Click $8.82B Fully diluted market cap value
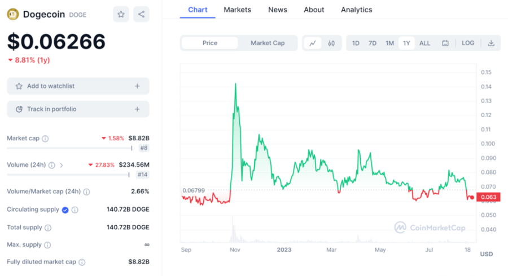This screenshot has height=276, width=508. 139,262
